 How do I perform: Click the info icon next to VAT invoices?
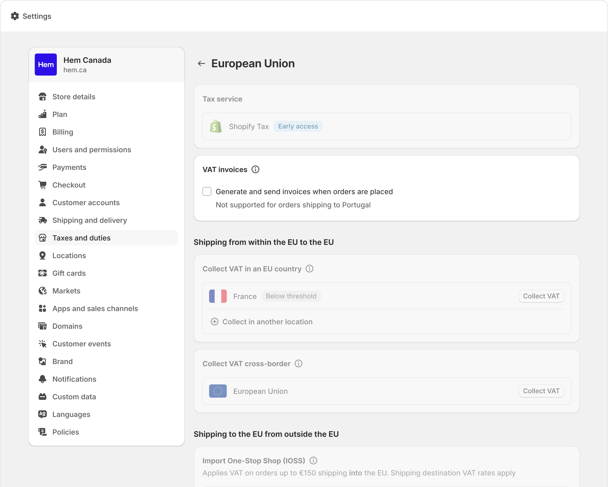pos(255,169)
